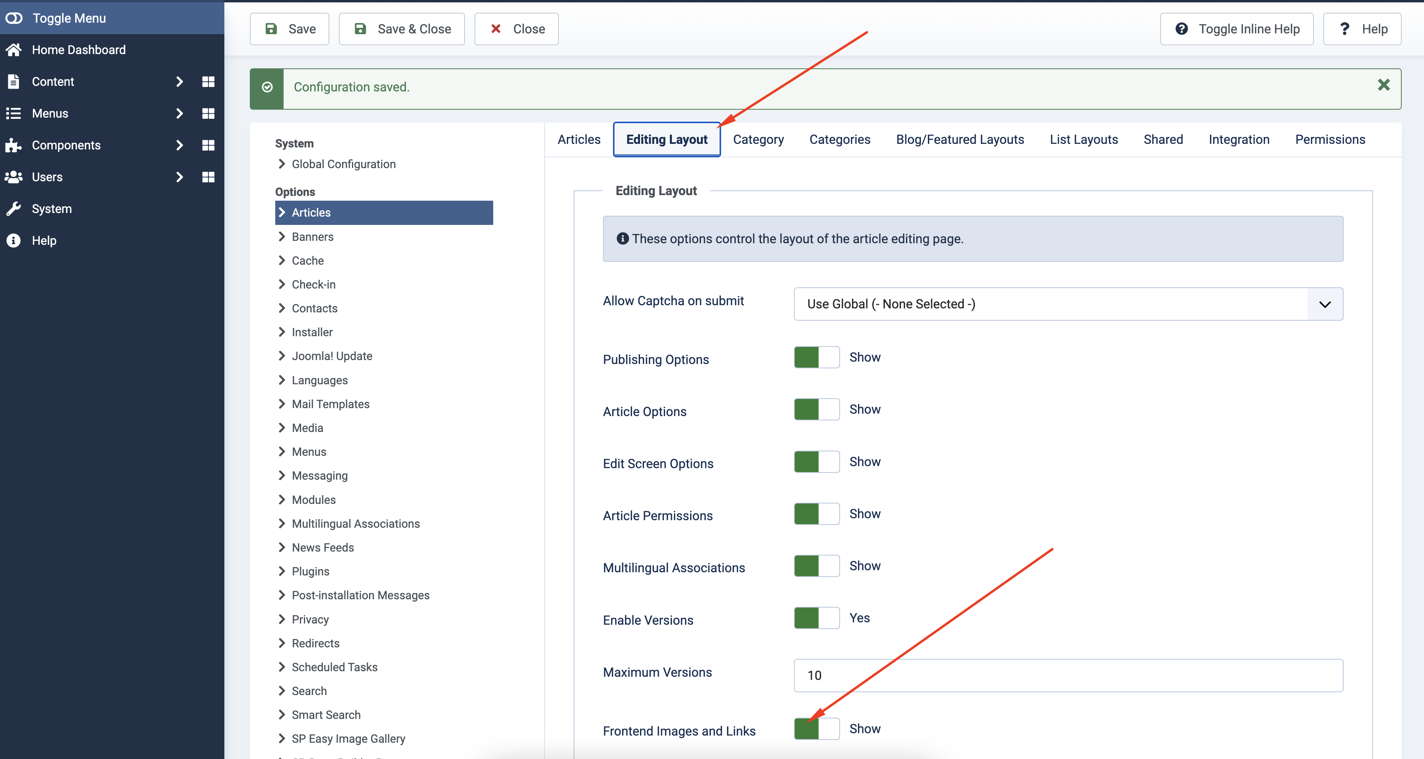This screenshot has height=759, width=1424.
Task: Click the Save button
Action: [x=290, y=29]
